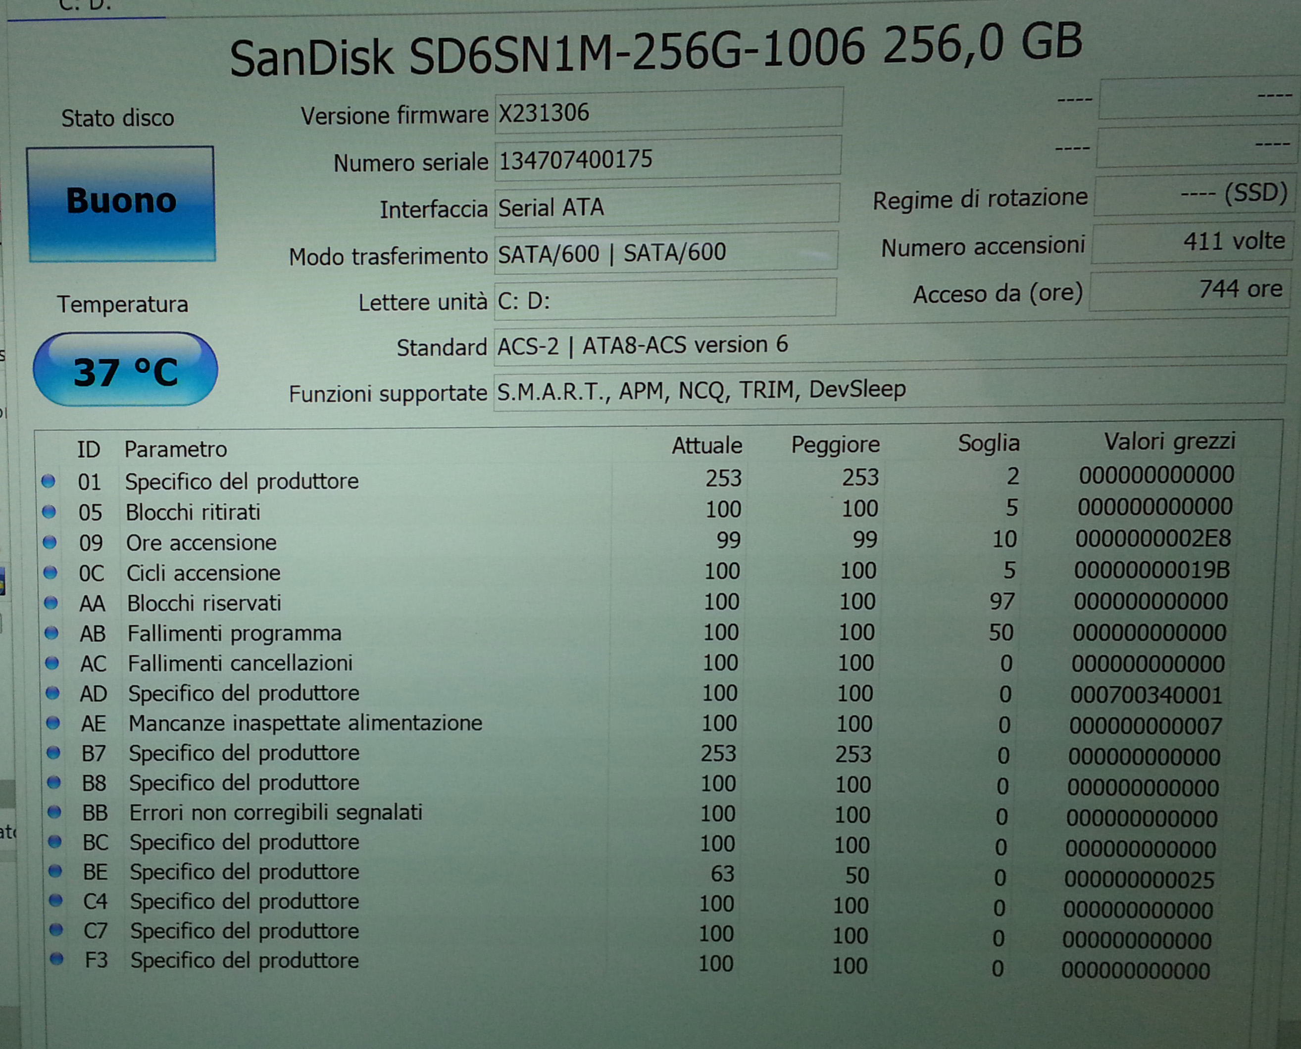Viewport: 1301px width, 1049px height.
Task: Click the status dot for attribute C4
Action: pos(55,901)
